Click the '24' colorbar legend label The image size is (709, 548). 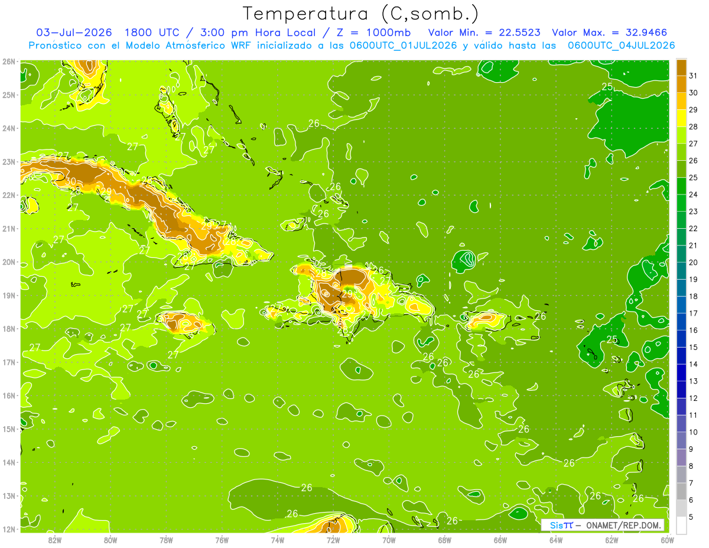(693, 194)
